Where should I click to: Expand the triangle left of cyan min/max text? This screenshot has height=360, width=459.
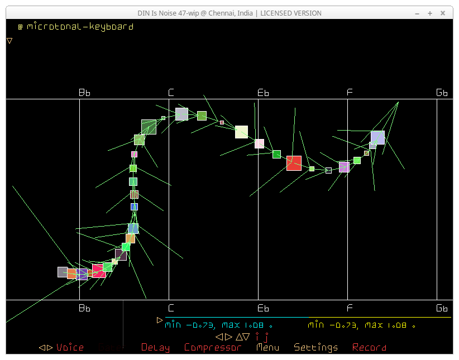point(160,320)
